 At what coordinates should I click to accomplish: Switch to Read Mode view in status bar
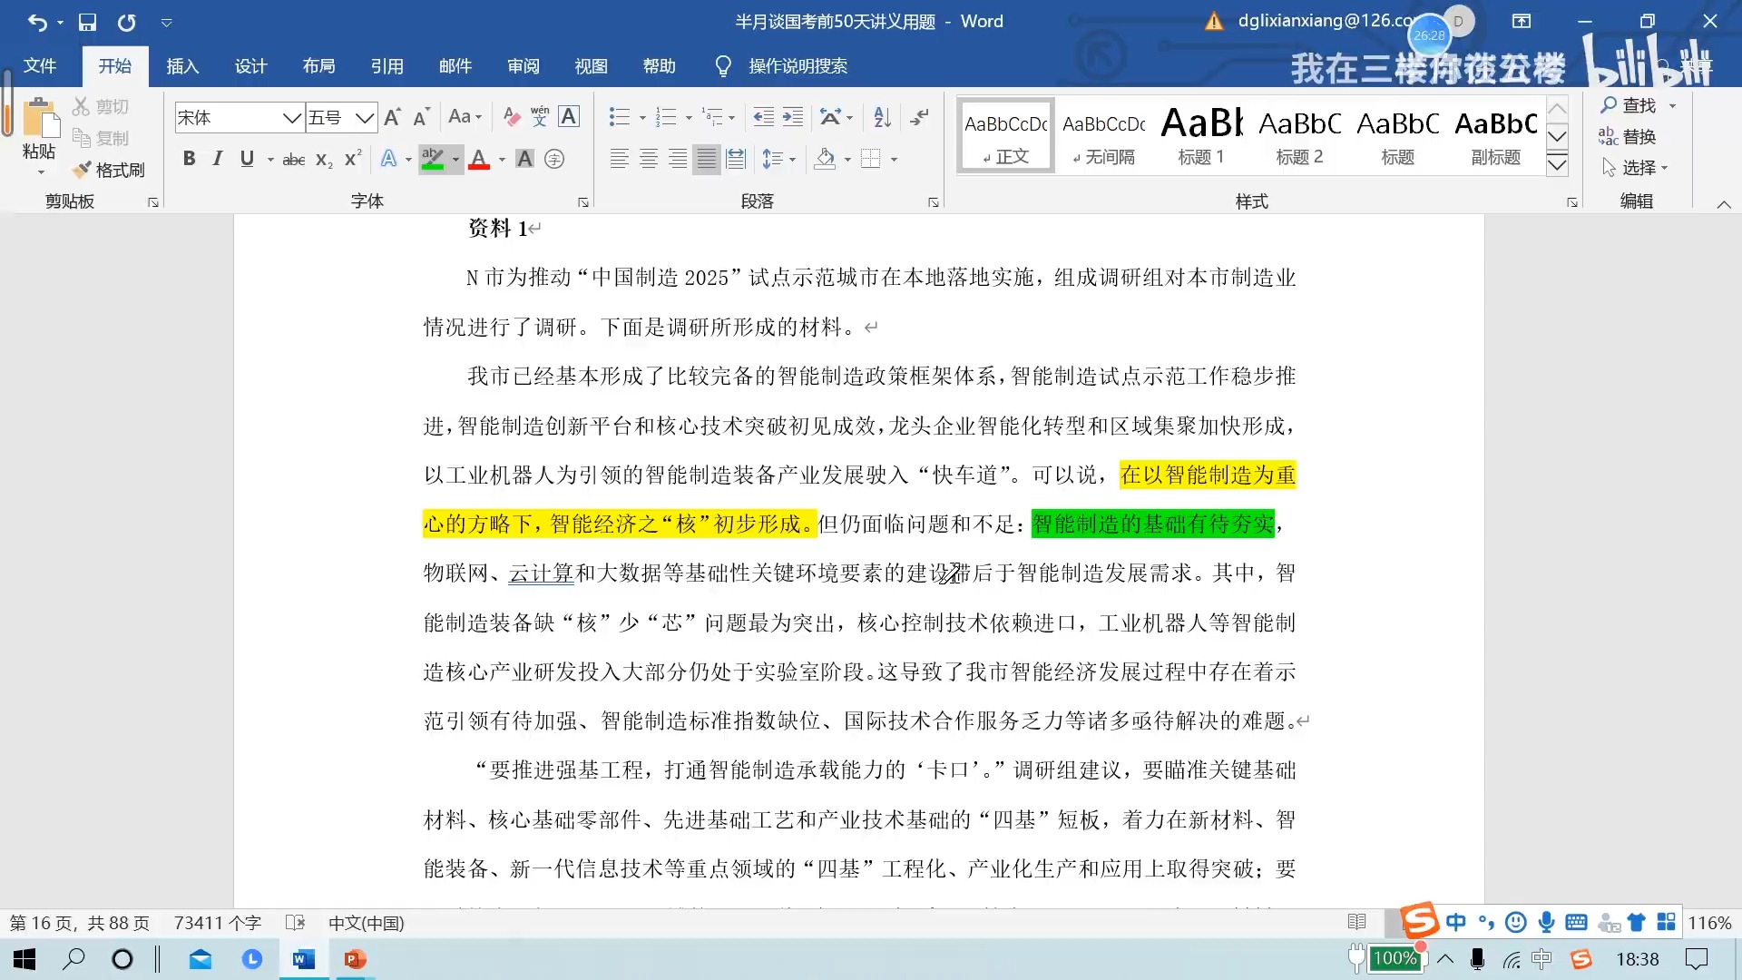pyautogui.click(x=1356, y=923)
